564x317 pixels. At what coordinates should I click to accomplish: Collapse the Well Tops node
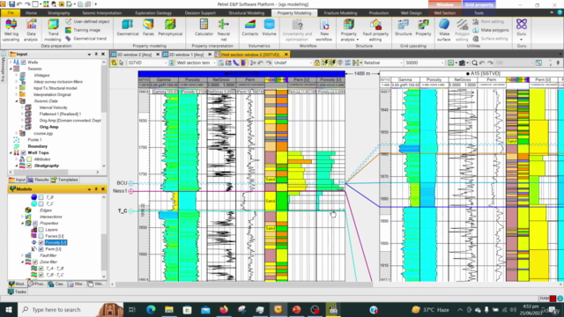coord(11,152)
